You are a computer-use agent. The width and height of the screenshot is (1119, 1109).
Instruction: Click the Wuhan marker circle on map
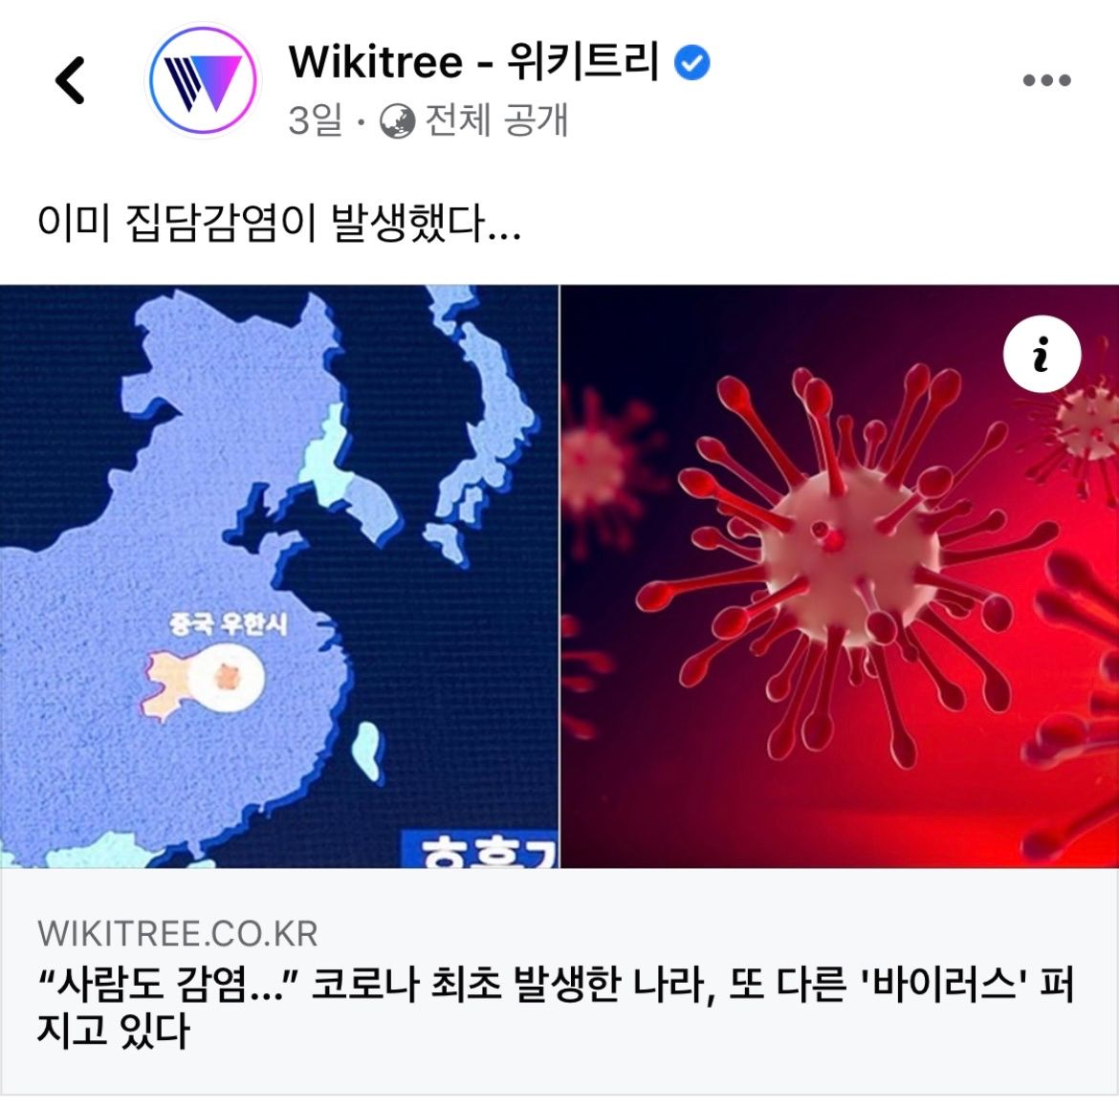(x=227, y=678)
